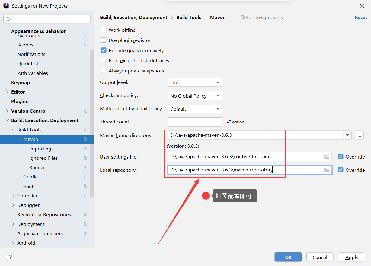371x266 pixels.
Task: Expand the Deployment node
Action: point(13,224)
